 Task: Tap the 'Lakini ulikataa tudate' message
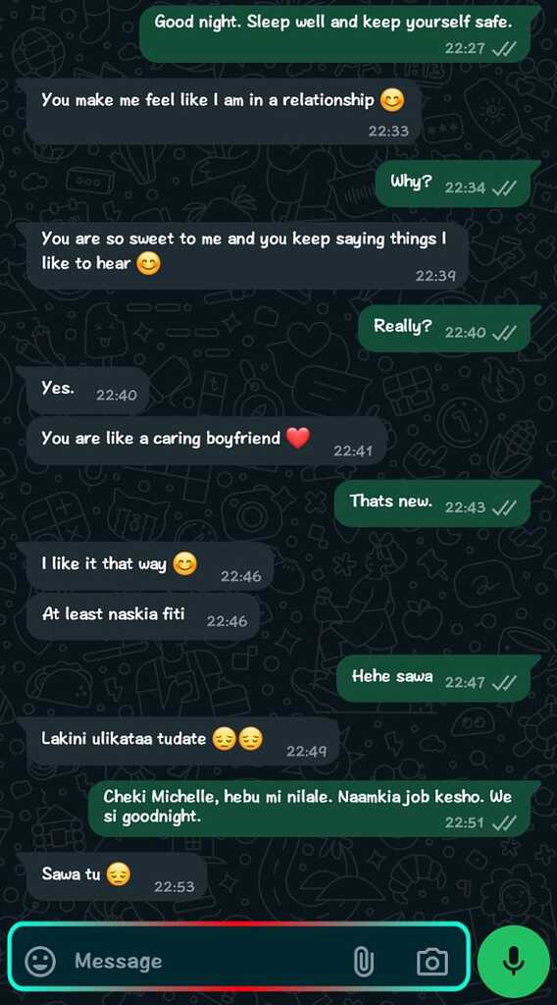[182, 741]
